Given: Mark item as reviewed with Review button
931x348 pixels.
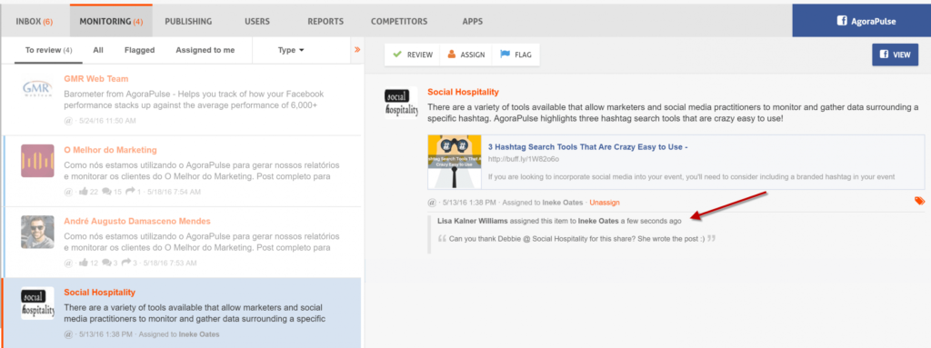Looking at the screenshot, I should coord(412,55).
